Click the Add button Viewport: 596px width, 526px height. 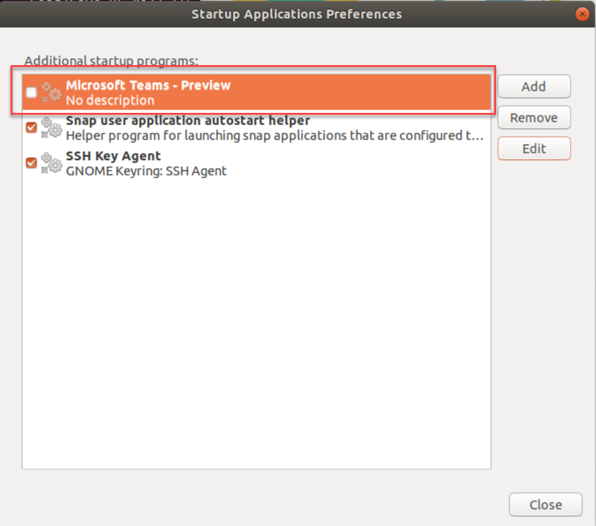coord(534,86)
